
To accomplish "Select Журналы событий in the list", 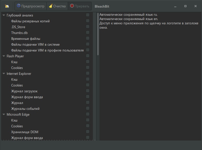I will 25,109.
